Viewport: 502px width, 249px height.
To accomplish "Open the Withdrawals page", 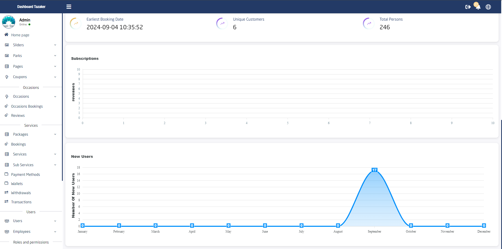I will click(21, 193).
